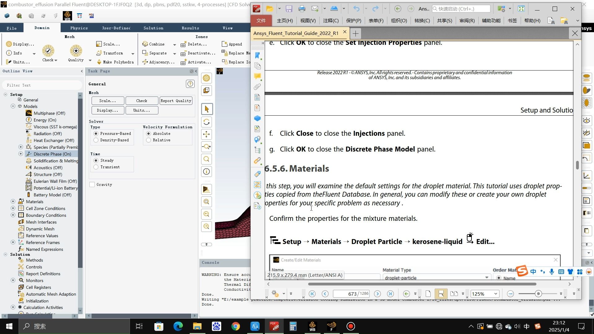Click the pan/translate view tool icon
594x334 pixels.
pos(207,134)
